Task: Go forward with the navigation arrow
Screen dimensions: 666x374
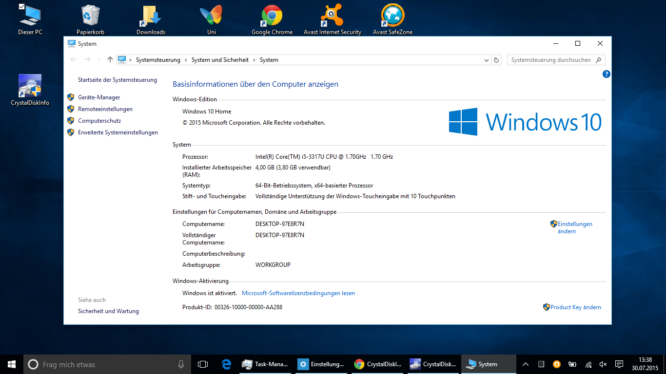Action: click(88, 60)
